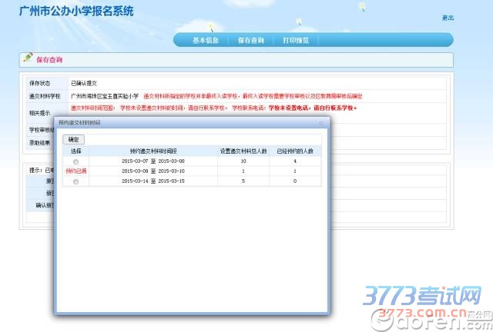This screenshot has height=332, width=493.
Task: Click the 选择 column header
Action: tap(75, 151)
